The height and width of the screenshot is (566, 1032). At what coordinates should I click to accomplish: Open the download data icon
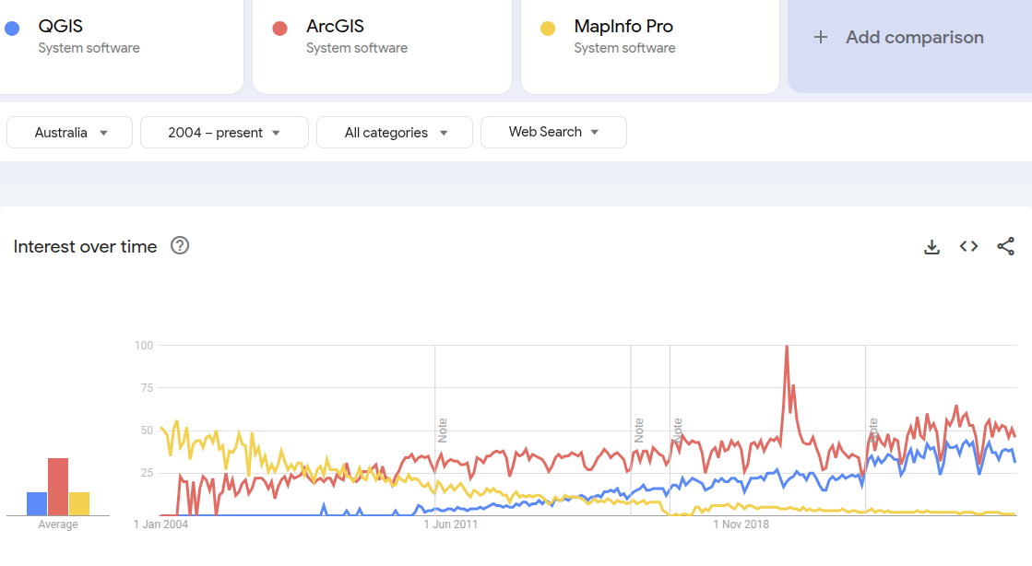[x=931, y=246]
